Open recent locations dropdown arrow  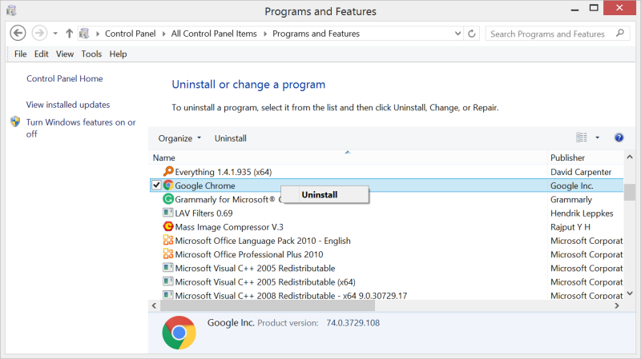(55, 34)
